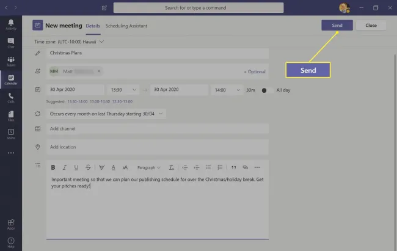Open more formatting options ellipsis
The height and width of the screenshot is (251, 397).
[x=257, y=167]
